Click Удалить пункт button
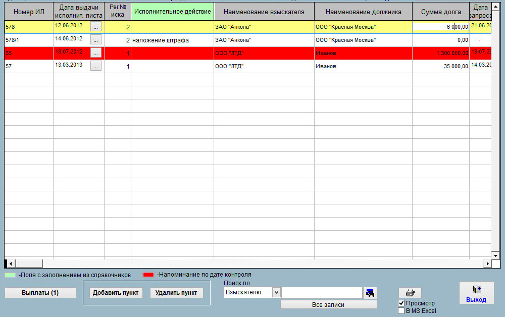505x317 pixels. coord(176,293)
